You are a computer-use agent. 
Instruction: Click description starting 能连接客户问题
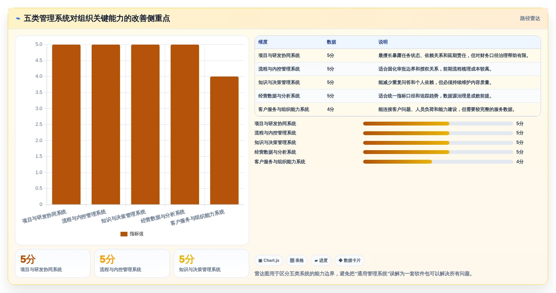click(447, 110)
